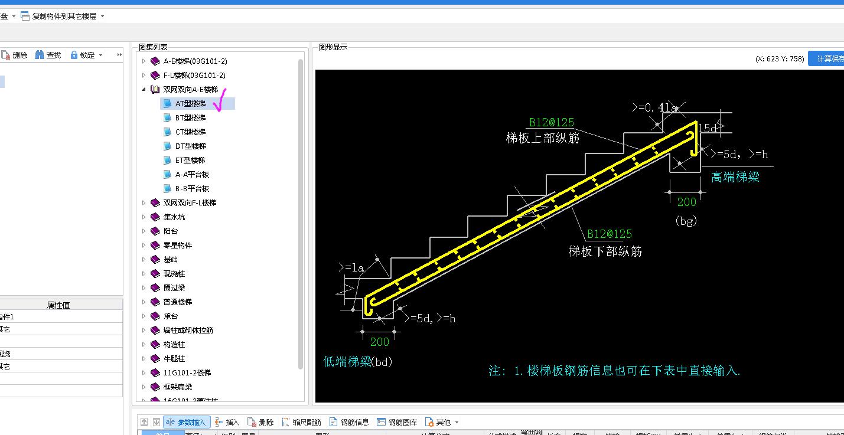
Task: Click the 查找 binoculars button
Action: [48, 55]
